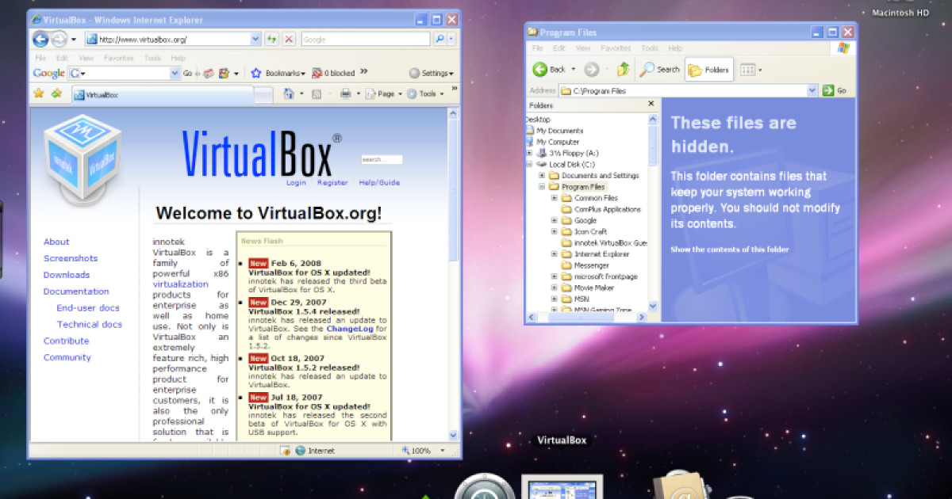Click the Google Bookmarks star icon
Viewport: 952px width, 499px height.
(255, 72)
